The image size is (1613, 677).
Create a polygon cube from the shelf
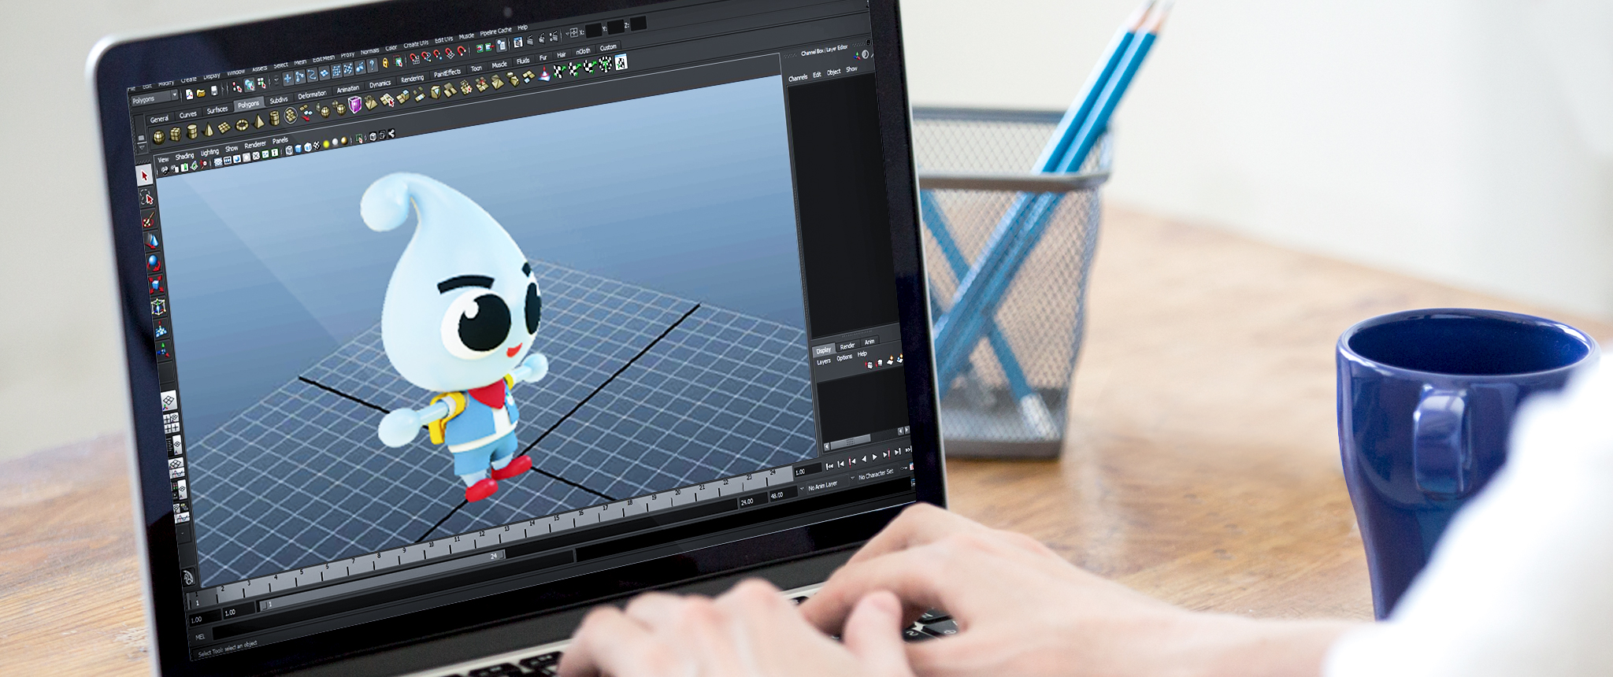coord(176,135)
